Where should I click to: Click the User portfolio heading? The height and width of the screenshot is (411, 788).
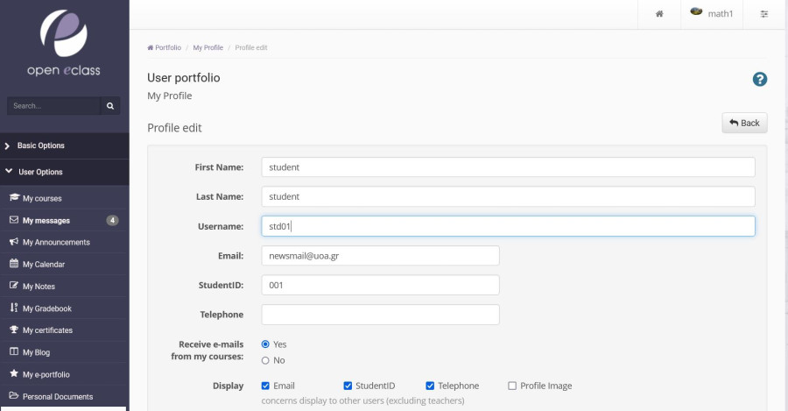pyautogui.click(x=184, y=78)
